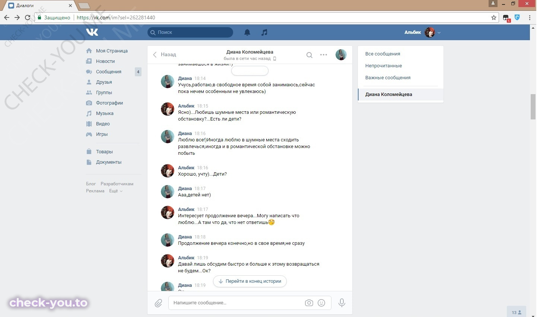Image resolution: width=537 pixels, height=317 pixels.
Task: Click the timestamp 18:19 next to Альбик
Action: point(203,258)
